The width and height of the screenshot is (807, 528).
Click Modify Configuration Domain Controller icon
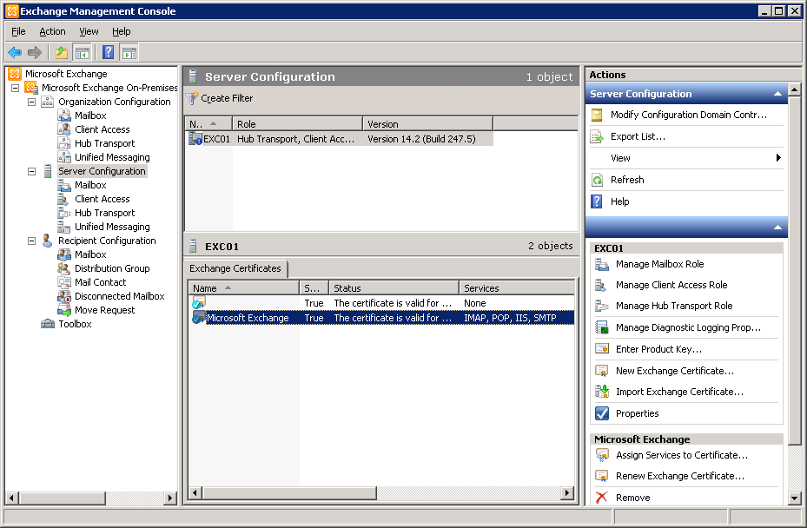597,115
